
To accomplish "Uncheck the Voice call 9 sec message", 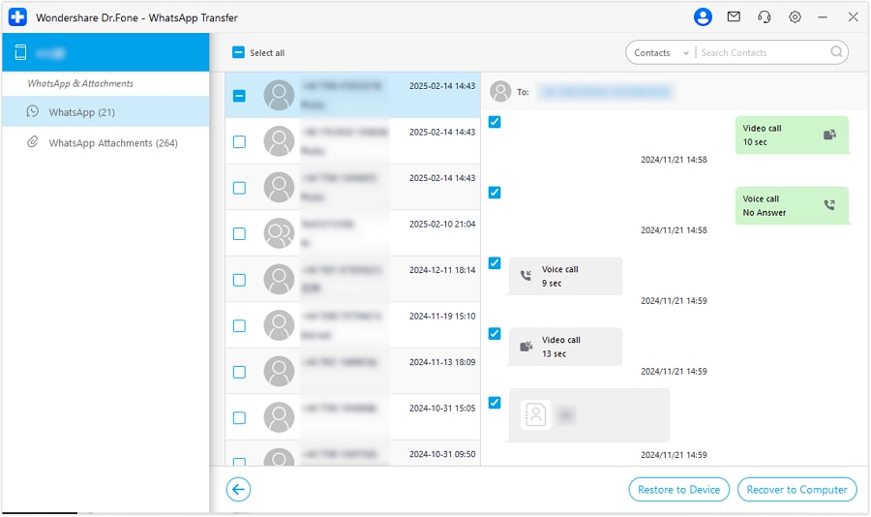I will coord(495,263).
